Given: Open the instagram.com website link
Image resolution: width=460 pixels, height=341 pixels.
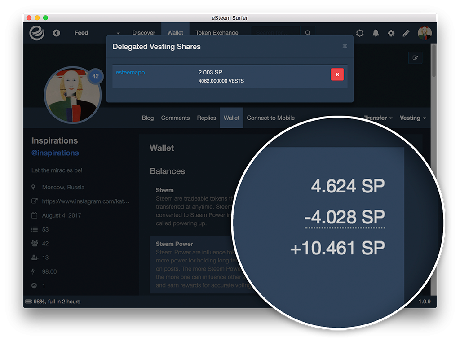Looking at the screenshot, I should point(86,201).
